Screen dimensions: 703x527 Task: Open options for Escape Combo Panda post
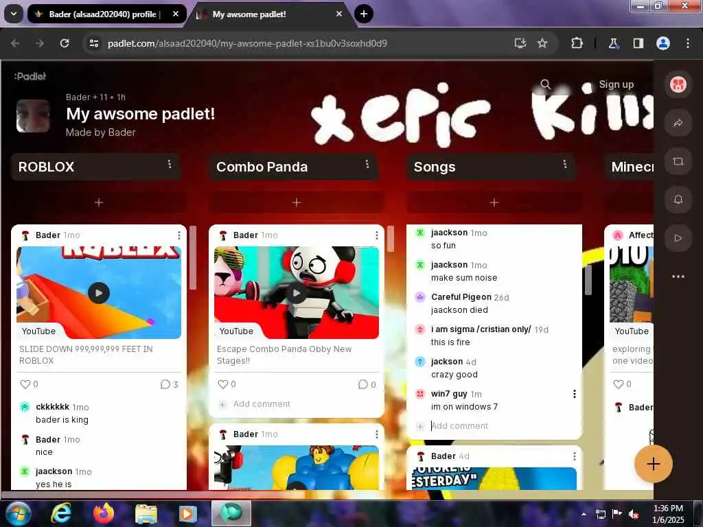377,235
